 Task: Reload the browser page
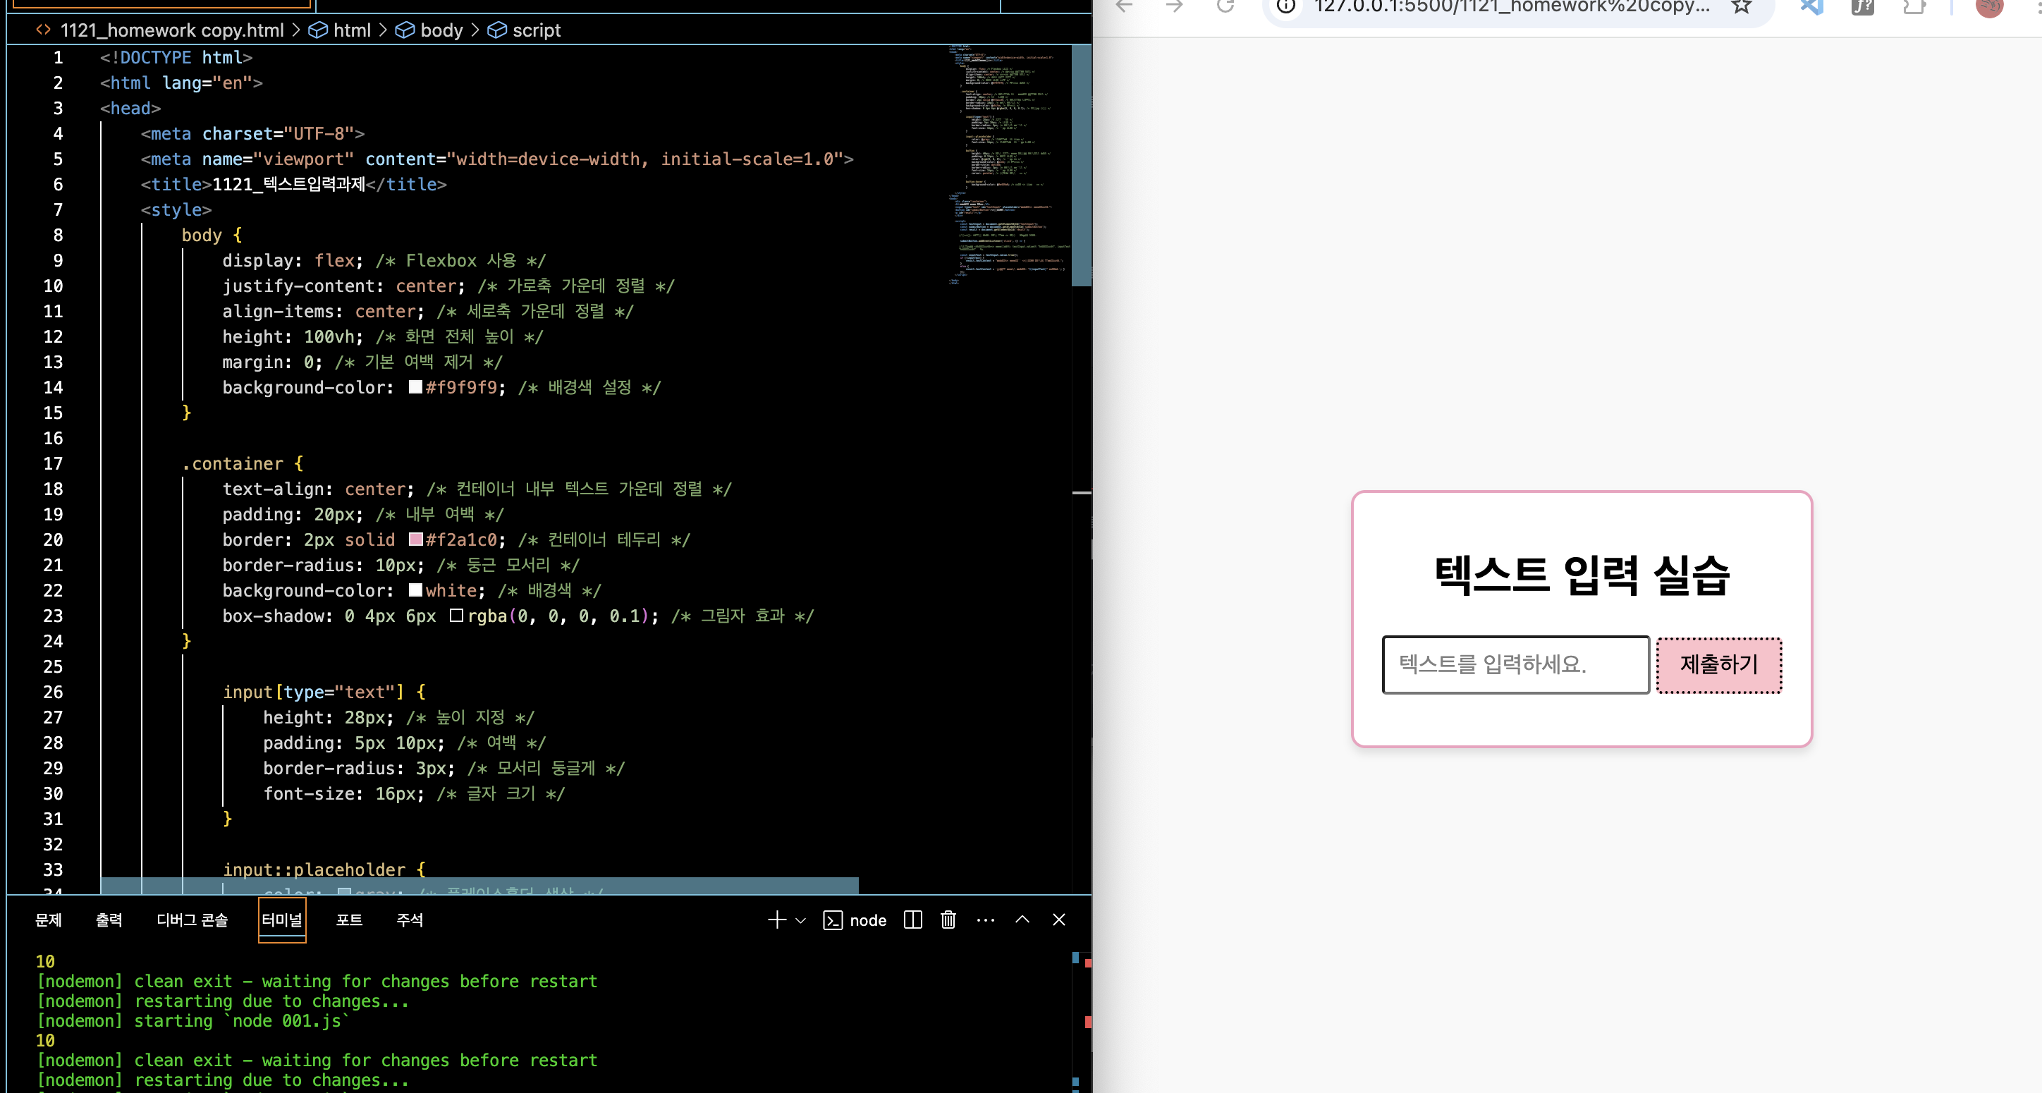tap(1225, 6)
